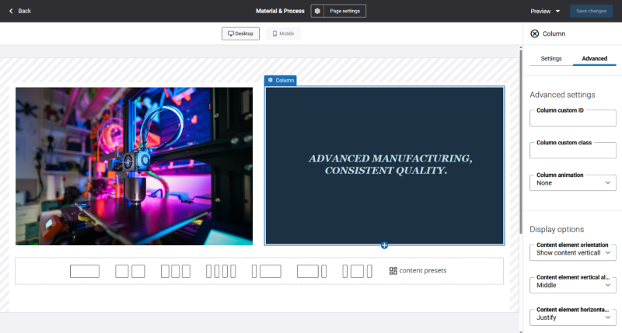Select the two equal columns layout icon

130,271
